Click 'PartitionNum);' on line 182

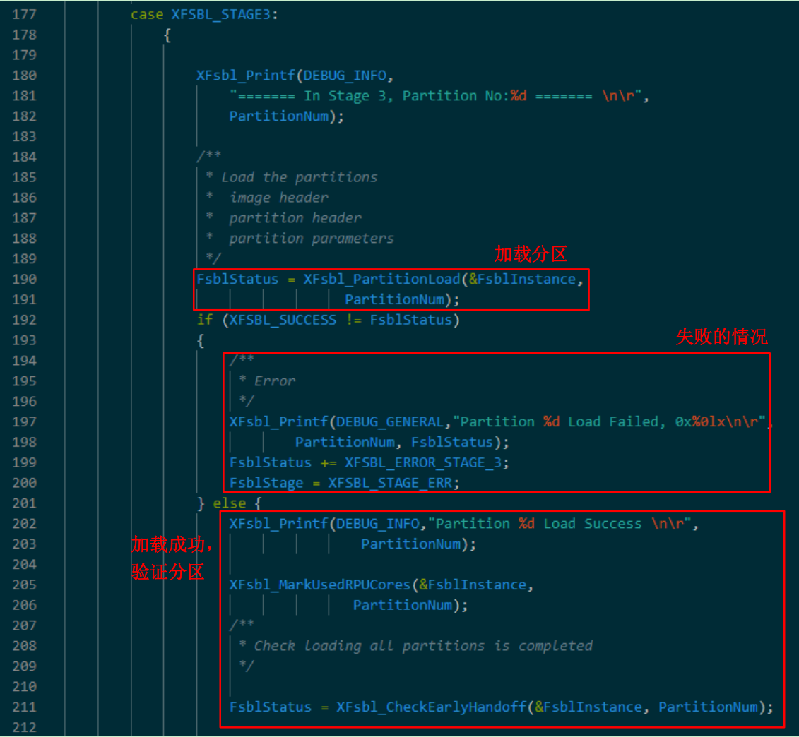[287, 116]
